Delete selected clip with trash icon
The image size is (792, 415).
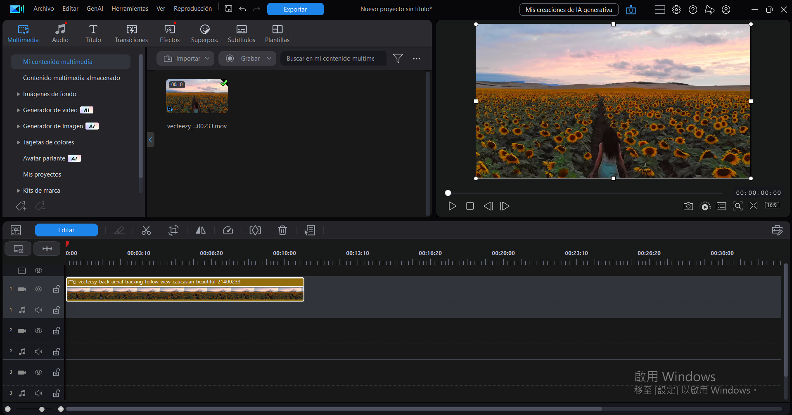pos(282,230)
